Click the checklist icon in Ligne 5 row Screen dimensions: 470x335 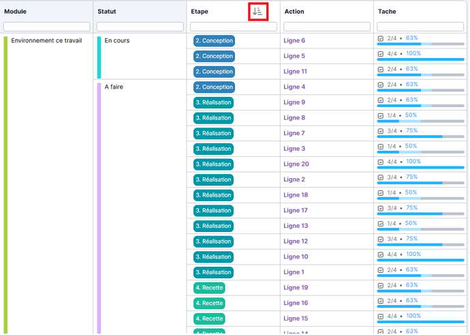381,55
